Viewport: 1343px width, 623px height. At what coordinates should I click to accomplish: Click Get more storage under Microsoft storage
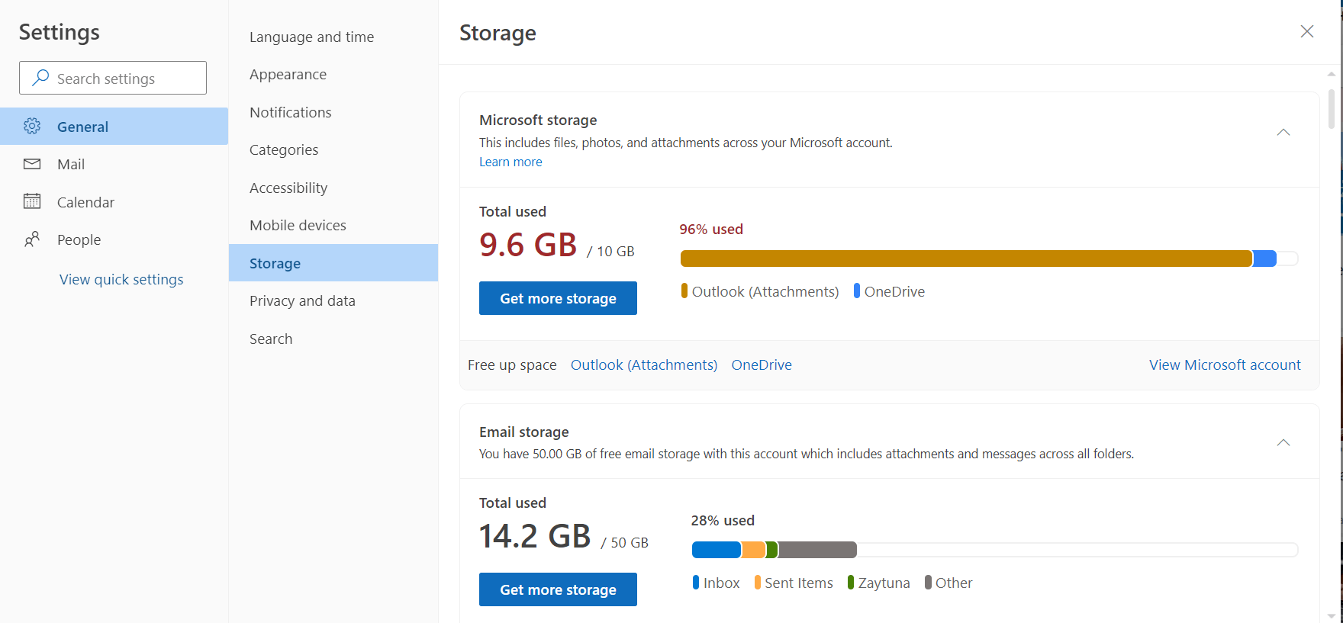click(x=558, y=298)
